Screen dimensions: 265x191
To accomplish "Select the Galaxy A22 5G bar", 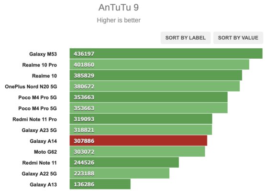I will click(x=120, y=173).
